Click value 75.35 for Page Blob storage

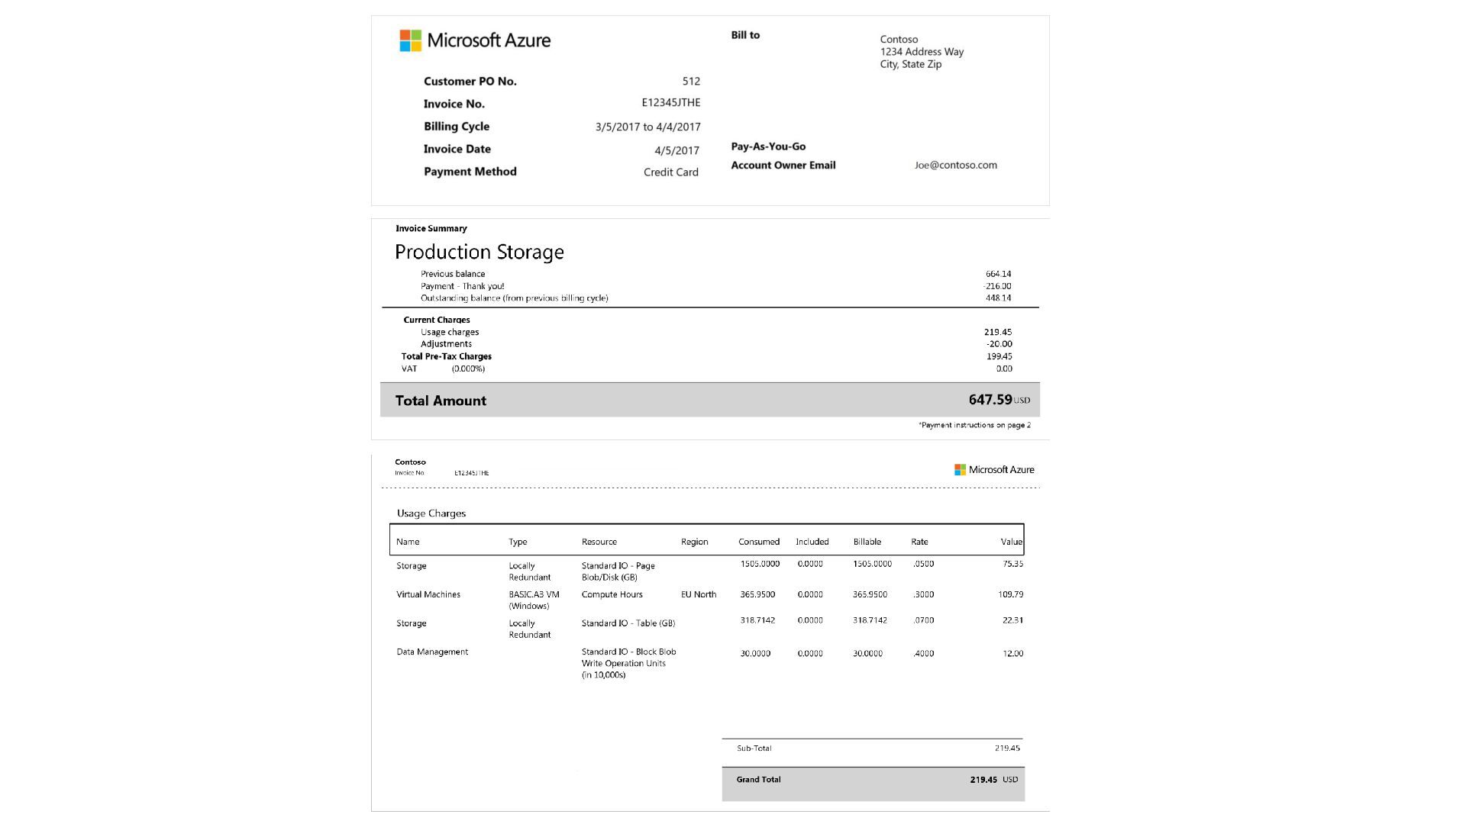tap(1012, 564)
